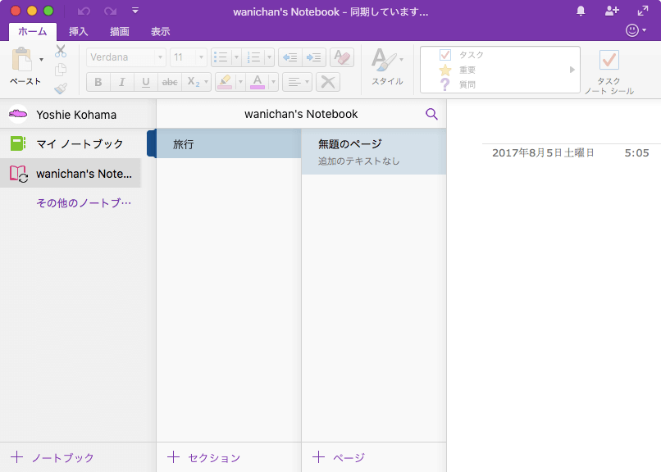The height and width of the screenshot is (472, 661).
Task: Open the font size 11 dropdown
Action: 201,57
